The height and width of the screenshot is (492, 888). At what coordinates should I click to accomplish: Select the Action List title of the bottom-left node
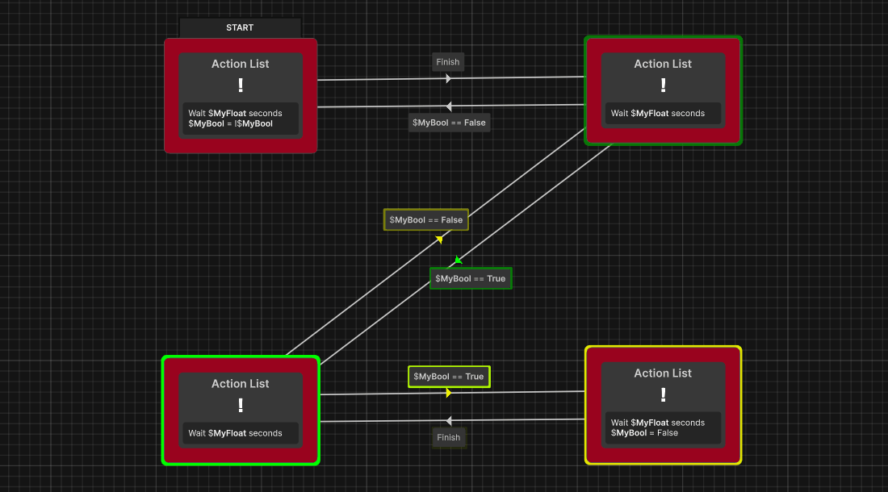click(240, 383)
